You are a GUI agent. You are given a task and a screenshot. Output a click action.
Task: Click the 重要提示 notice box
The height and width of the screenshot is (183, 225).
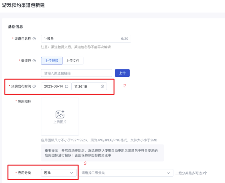click(x=102, y=153)
